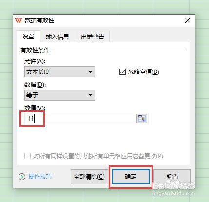The image size is (209, 202).
Task: Close the 数据有效性 dialog
Action: coord(188,20)
